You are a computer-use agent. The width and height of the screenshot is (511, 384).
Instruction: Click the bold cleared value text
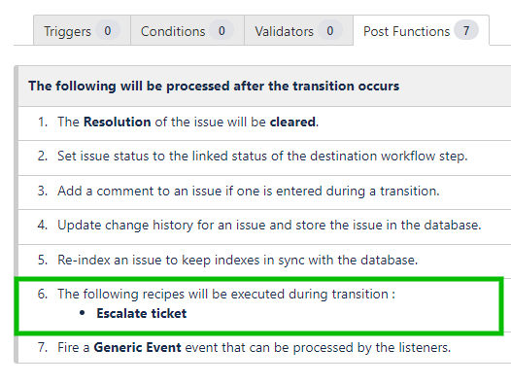coord(292,122)
